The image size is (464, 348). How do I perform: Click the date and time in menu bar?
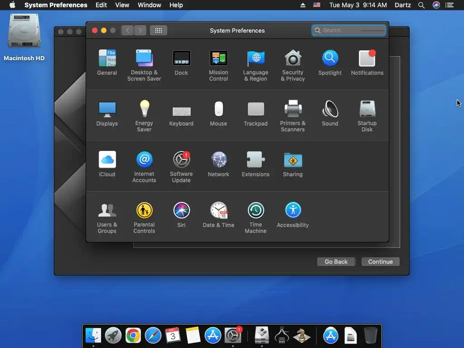point(358,5)
